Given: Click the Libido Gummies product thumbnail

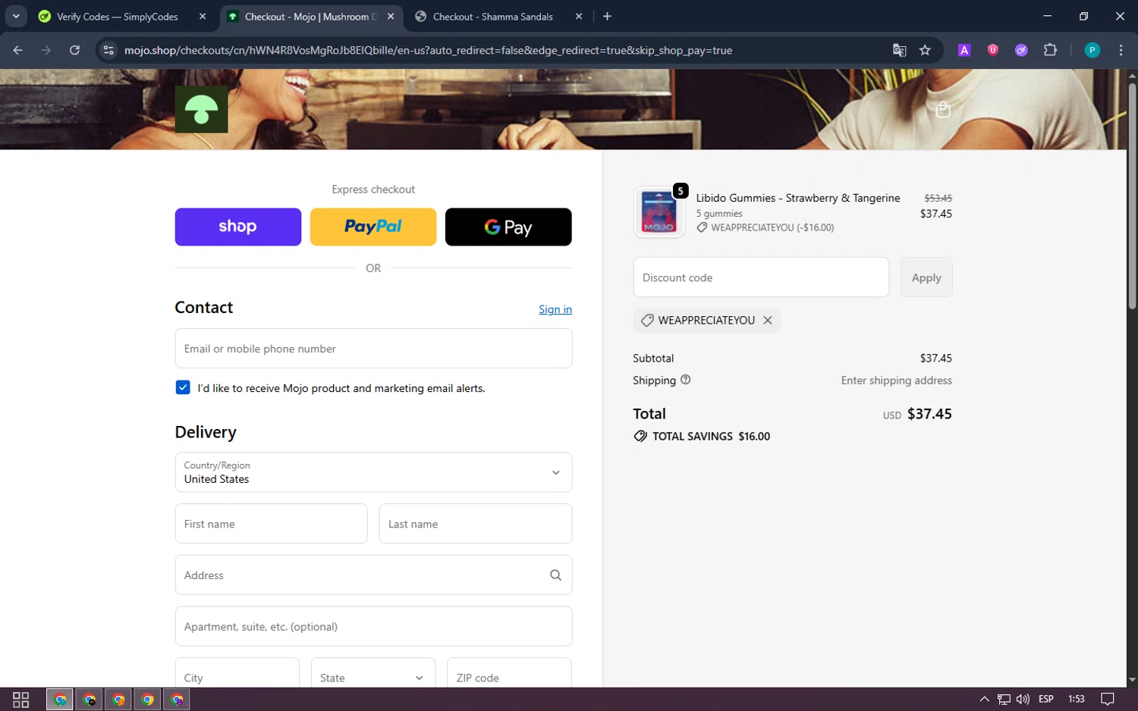Looking at the screenshot, I should [x=659, y=212].
